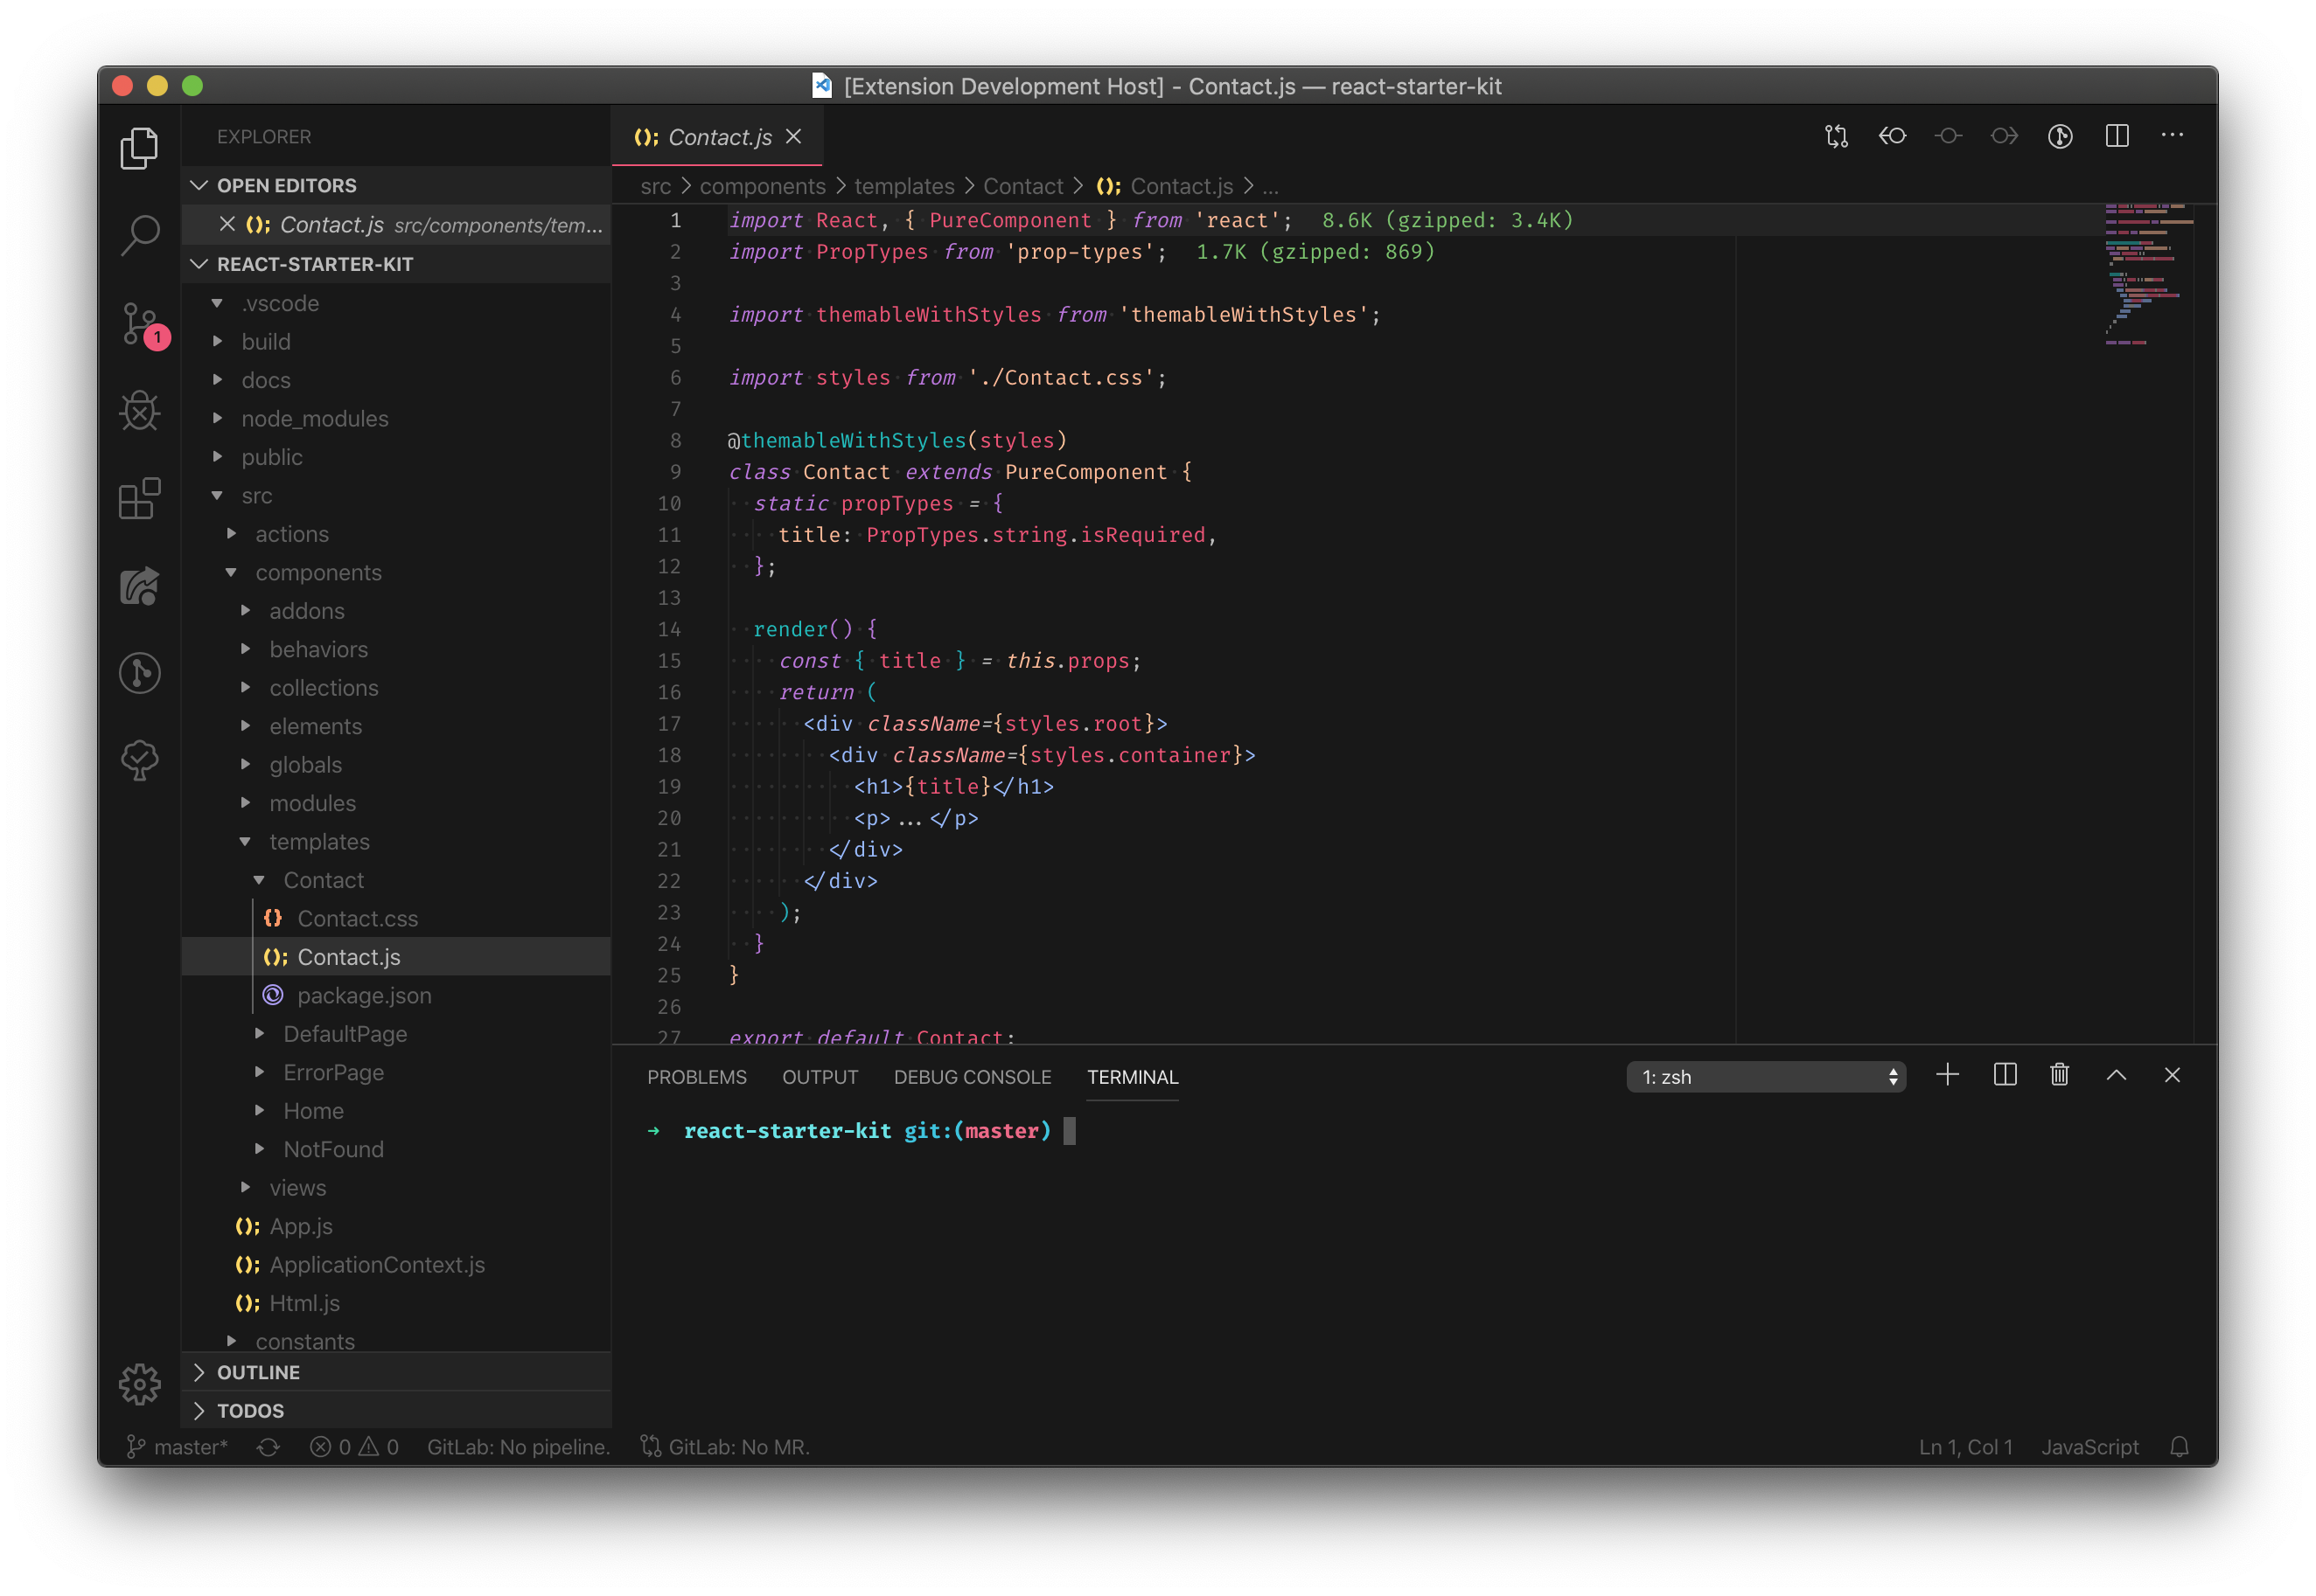This screenshot has width=2316, height=1596.
Task: Click the synchronize changes icon in status bar
Action: [x=269, y=1447]
